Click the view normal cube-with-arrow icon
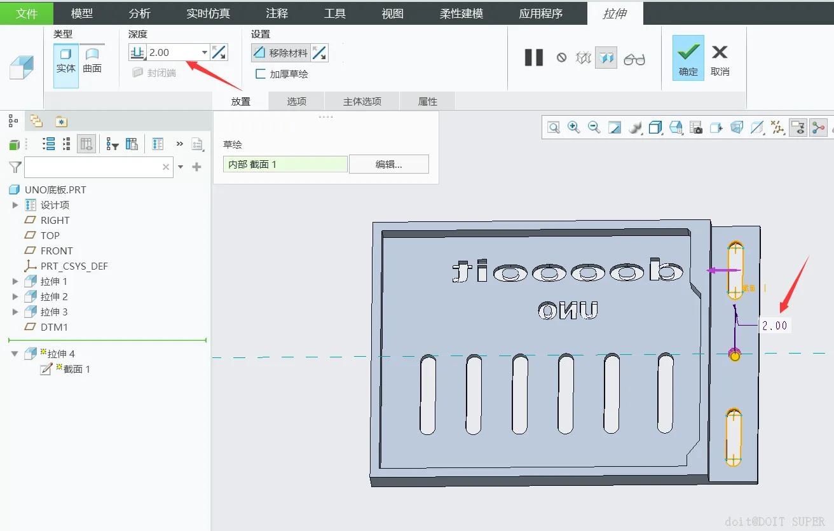The image size is (834, 531). (x=716, y=128)
